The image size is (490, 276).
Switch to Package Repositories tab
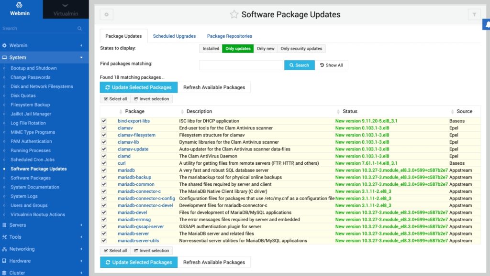click(229, 36)
